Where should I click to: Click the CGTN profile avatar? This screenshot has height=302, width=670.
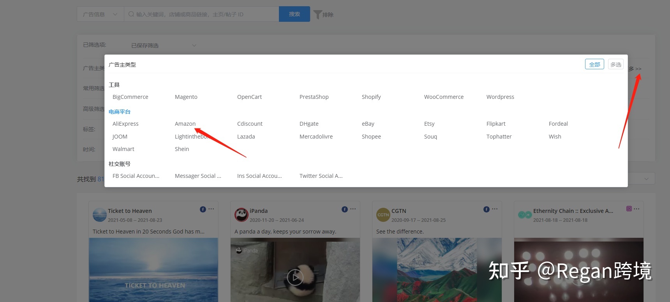[383, 215]
